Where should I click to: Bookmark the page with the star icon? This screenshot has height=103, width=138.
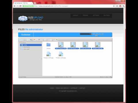tap(114, 6)
